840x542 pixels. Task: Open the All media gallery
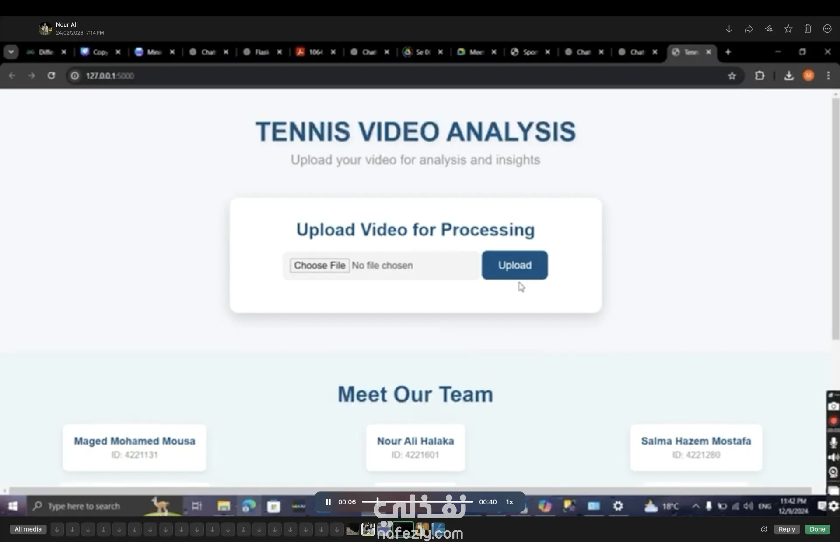[28, 529]
